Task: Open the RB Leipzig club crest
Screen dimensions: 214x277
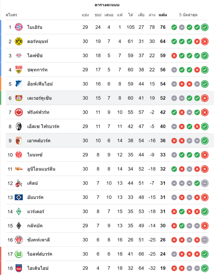Action: pyautogui.click(x=19, y=56)
